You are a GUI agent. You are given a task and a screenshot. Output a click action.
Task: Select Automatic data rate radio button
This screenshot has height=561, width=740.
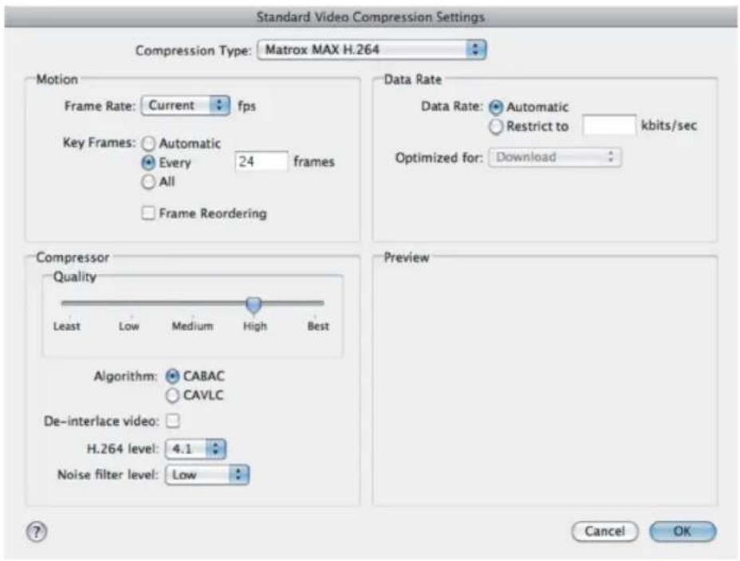tap(495, 107)
